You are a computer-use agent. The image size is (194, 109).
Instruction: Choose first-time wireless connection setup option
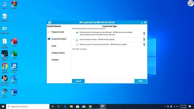(77, 45)
